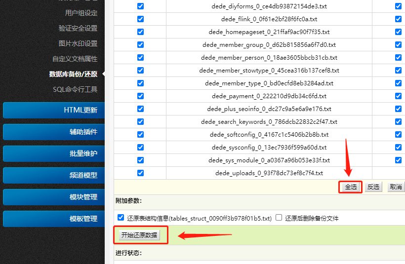405x264 pixels.
Task: Open the 模块管理 sidebar section
Action: 53,197
